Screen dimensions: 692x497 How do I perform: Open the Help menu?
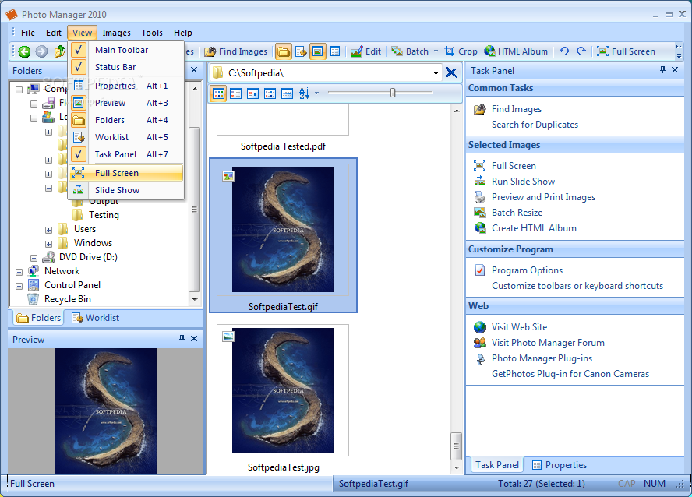coord(182,33)
